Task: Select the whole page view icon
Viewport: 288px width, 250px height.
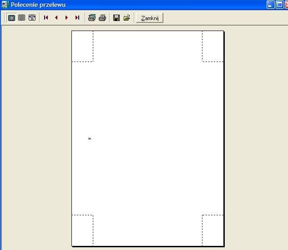Action: tap(11, 18)
